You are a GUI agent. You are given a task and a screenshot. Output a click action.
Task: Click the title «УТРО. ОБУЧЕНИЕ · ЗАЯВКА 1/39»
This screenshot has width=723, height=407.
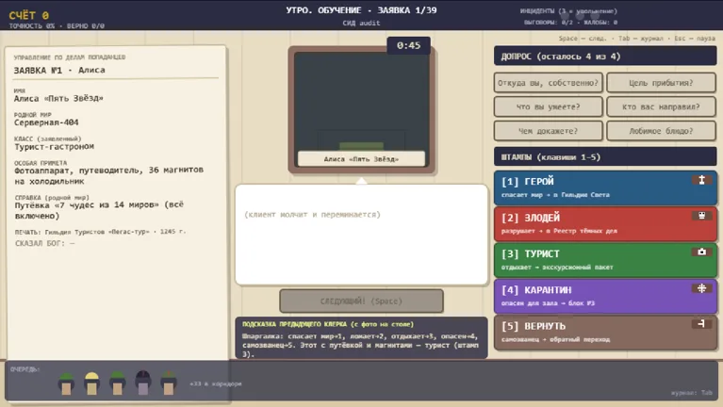361,10
